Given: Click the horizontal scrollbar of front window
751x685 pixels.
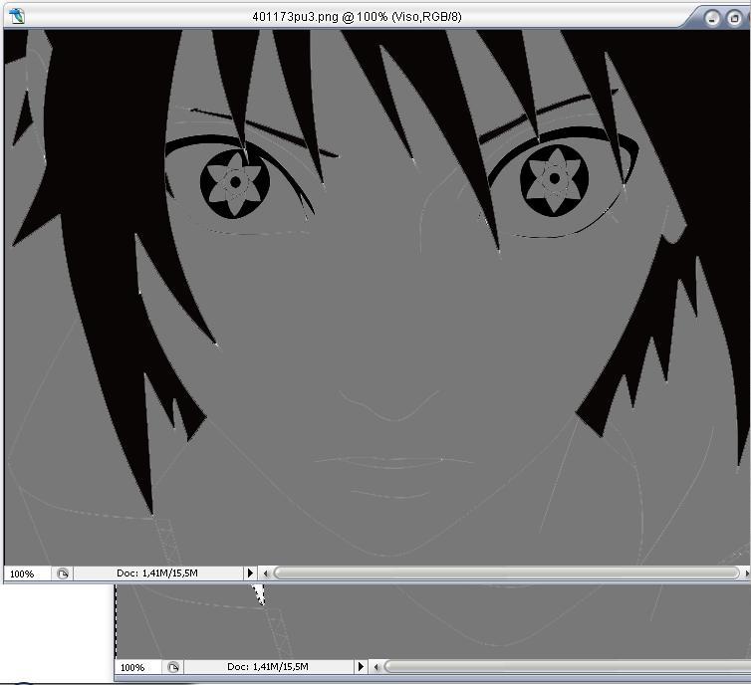Looking at the screenshot, I should pyautogui.click(x=506, y=573).
